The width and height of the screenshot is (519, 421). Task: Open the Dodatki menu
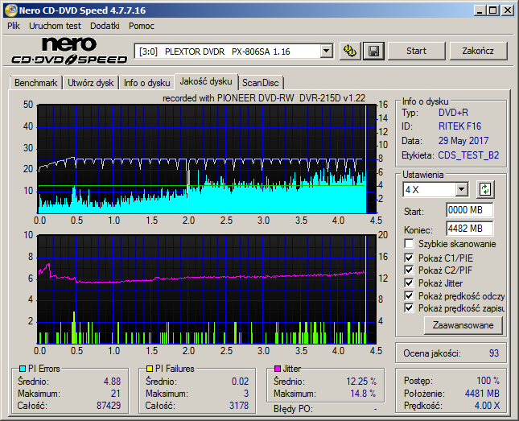(105, 26)
